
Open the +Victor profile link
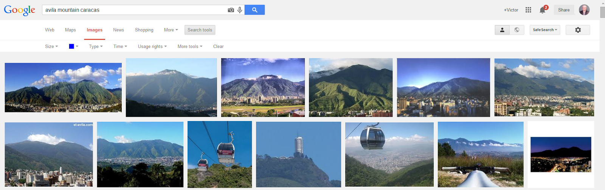[x=511, y=10]
